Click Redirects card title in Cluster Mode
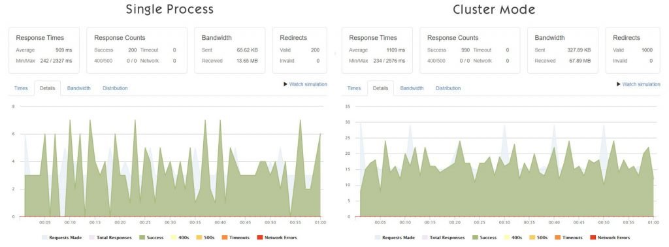 pos(627,38)
